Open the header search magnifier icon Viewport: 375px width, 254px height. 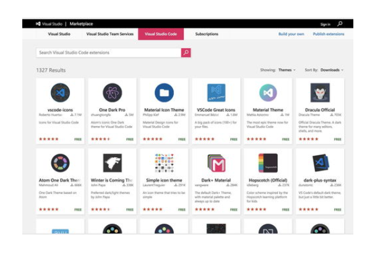pyautogui.click(x=340, y=23)
